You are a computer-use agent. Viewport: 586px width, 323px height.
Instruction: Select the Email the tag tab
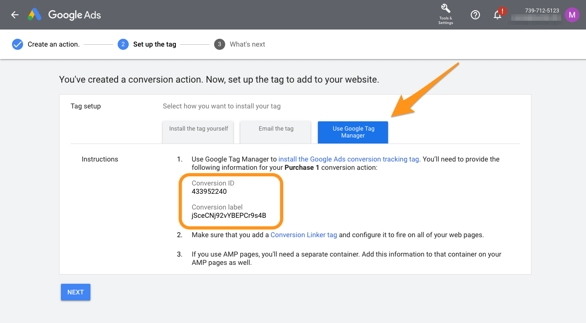pyautogui.click(x=276, y=132)
